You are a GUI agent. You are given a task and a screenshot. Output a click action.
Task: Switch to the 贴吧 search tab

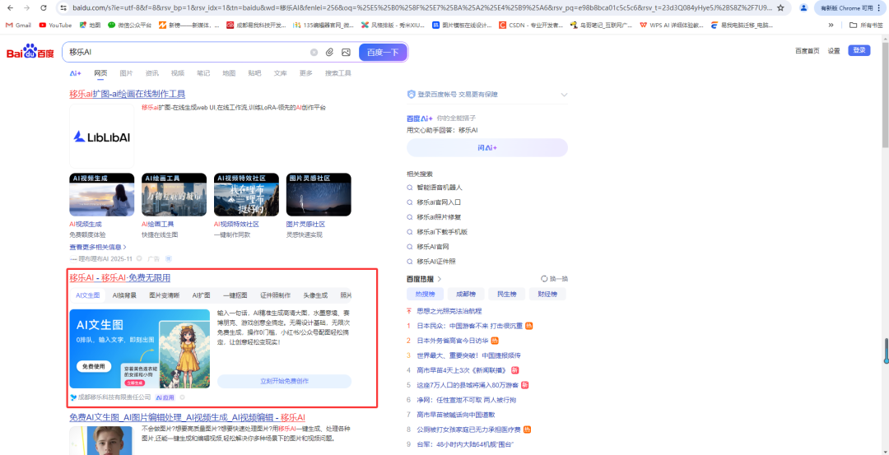click(x=254, y=73)
